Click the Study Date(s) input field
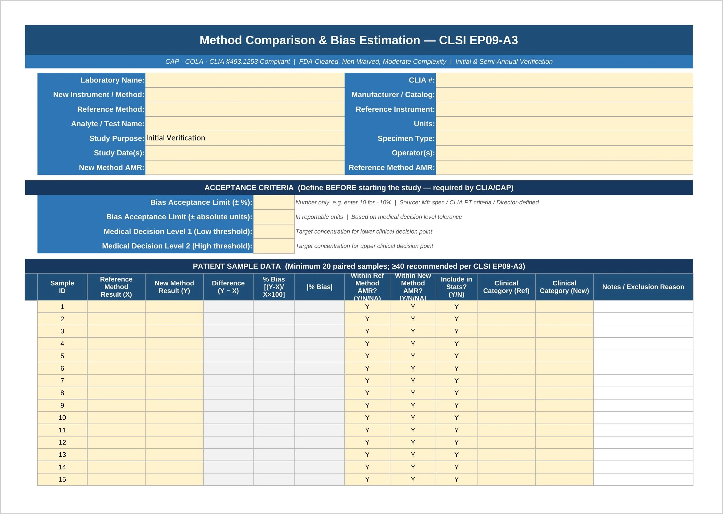Viewport: 723px width, 514px height. pos(244,153)
